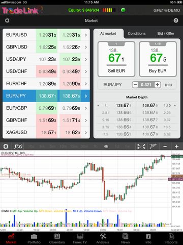Open Forex TV from bottom bar
Viewport: 183px width, 245px height.
click(80, 239)
